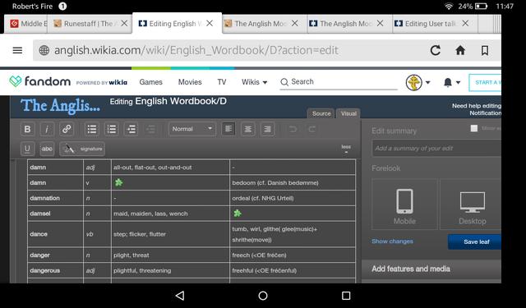Apply numbered list formatting
Viewport: 526px width, 308px height.
[x=112, y=129]
